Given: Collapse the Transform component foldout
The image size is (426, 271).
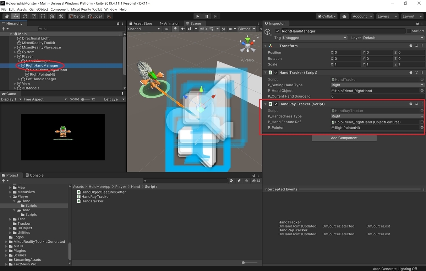Looking at the screenshot, I should click(265, 46).
